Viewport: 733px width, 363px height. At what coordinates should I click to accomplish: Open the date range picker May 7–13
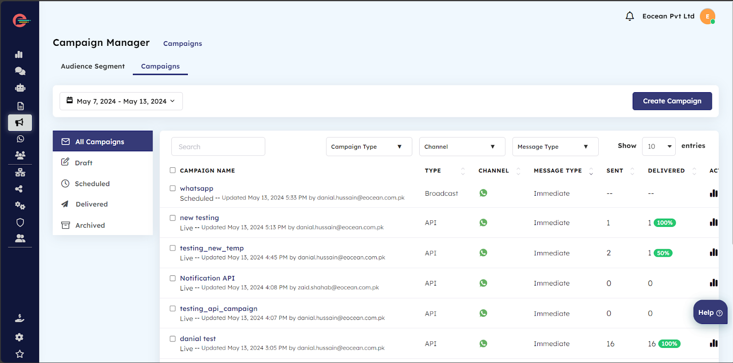pyautogui.click(x=121, y=101)
